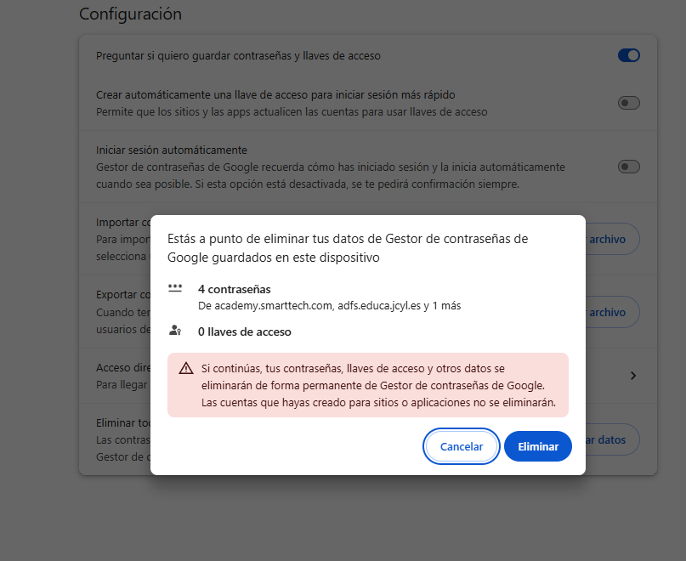
Task: Confirm deletion with the Eliminar button
Action: tap(538, 446)
